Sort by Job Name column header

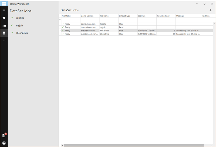pos(109,16)
